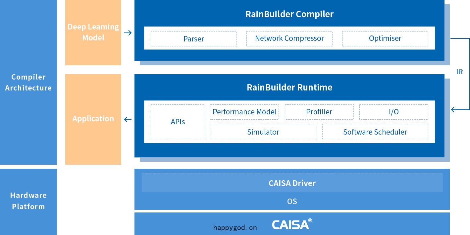The image size is (470, 235).
Task: Select the Network Compressor box
Action: (x=289, y=39)
